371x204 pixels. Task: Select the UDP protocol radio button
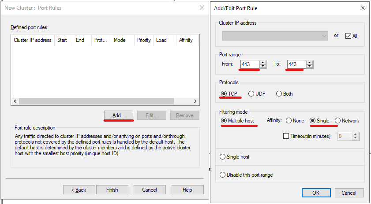pyautogui.click(x=251, y=94)
